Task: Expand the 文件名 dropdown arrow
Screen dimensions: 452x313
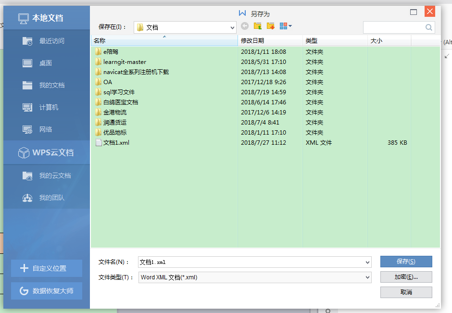Action: 367,262
